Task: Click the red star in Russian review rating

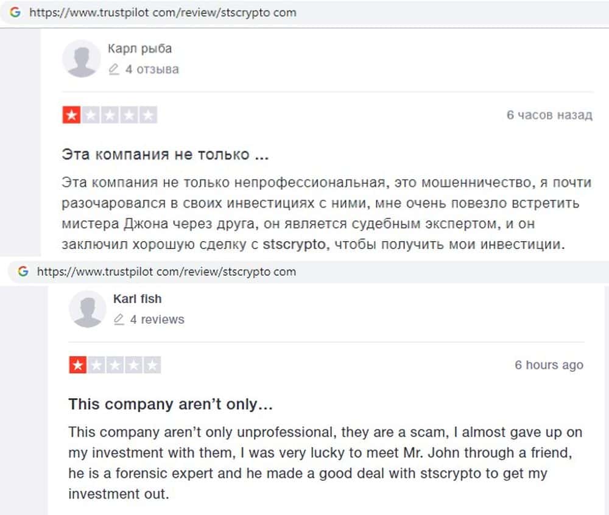Action: [x=71, y=115]
